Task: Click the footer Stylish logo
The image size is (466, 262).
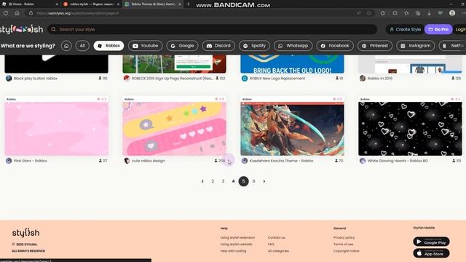Action: (x=26, y=233)
